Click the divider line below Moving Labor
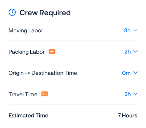Image resolution: width=146 pixels, height=128 pixels. 73,41
